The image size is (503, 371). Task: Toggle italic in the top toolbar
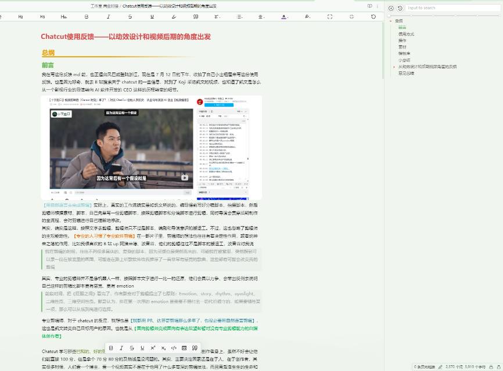point(108,17)
